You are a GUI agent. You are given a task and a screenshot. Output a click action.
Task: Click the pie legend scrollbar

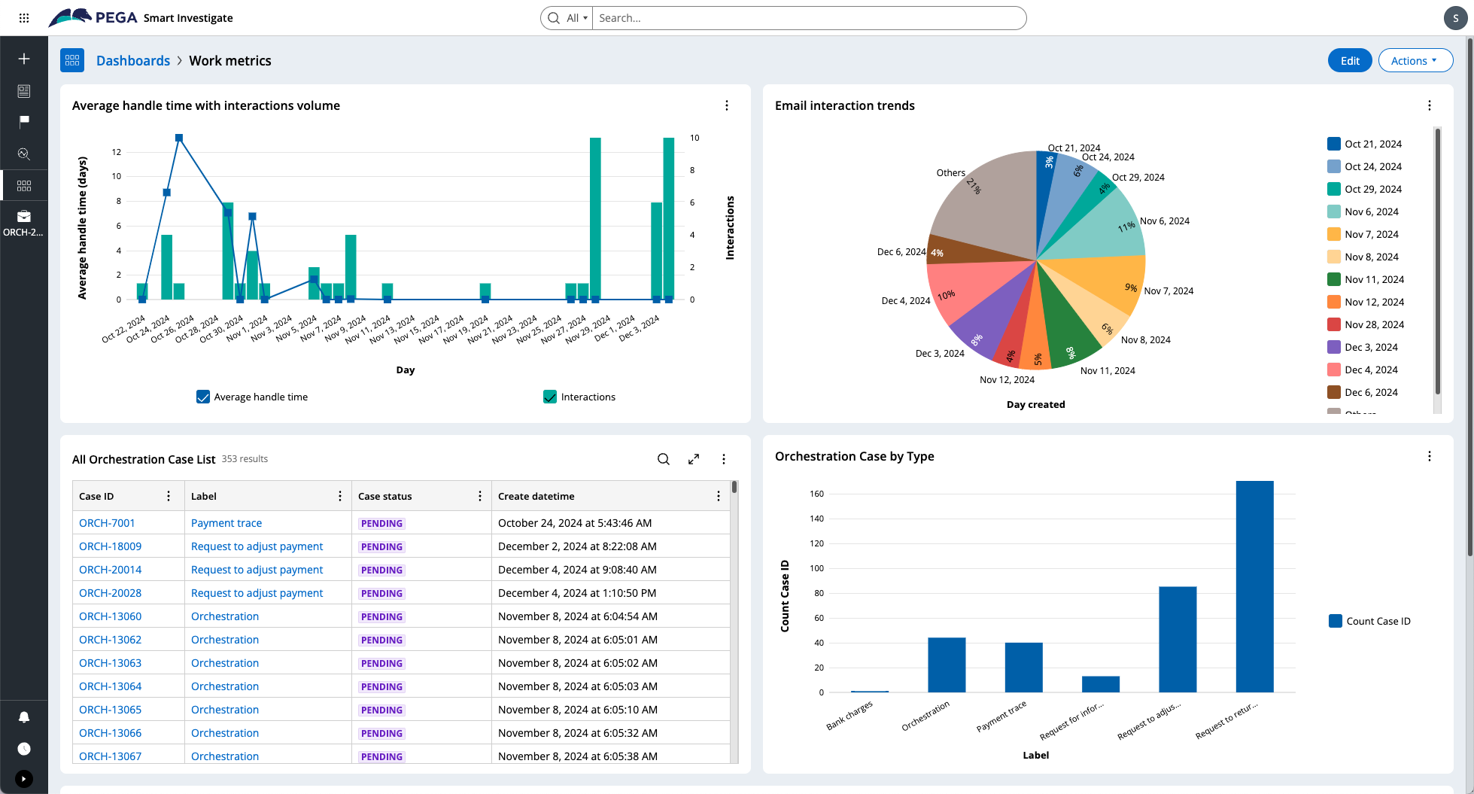pyautogui.click(x=1437, y=261)
